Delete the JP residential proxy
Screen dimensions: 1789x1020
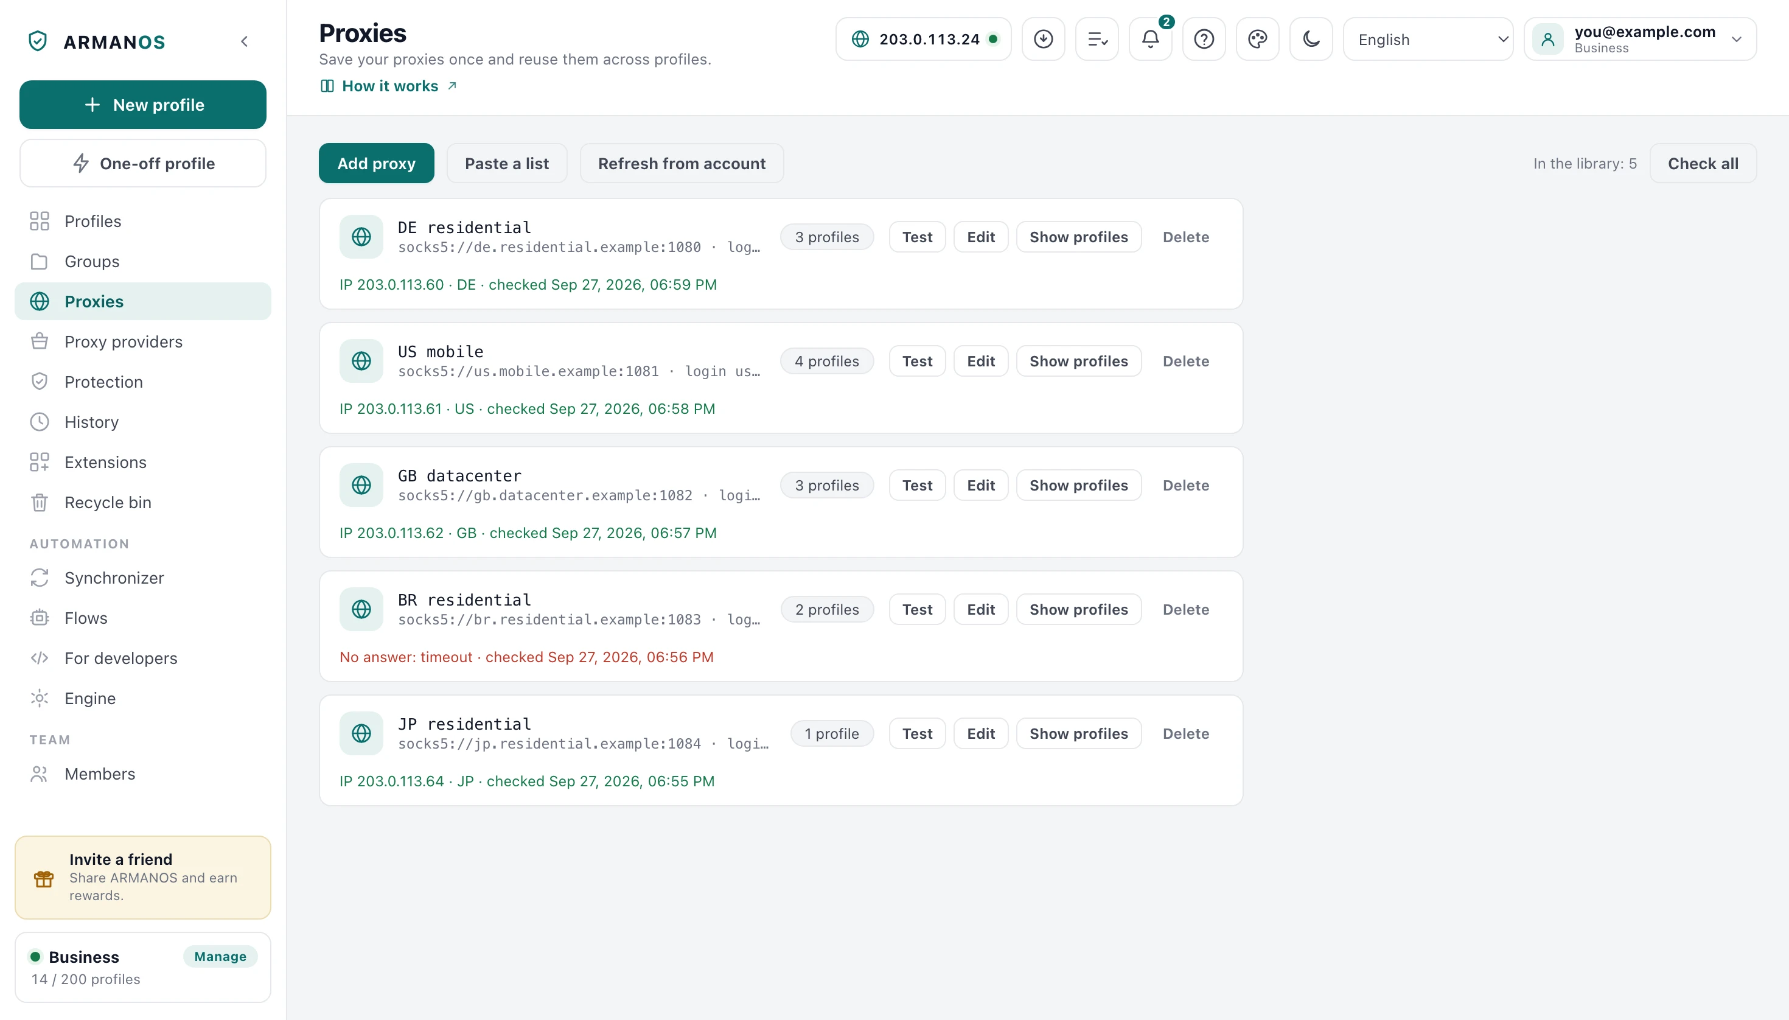click(1185, 733)
